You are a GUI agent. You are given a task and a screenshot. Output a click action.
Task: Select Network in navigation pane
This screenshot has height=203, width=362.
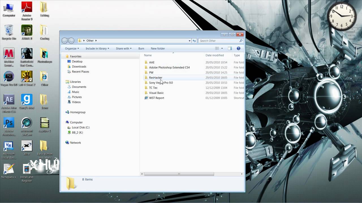73,143
